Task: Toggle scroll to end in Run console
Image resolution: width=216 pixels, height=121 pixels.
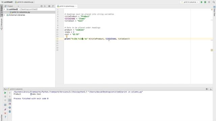Action: click(10, 104)
